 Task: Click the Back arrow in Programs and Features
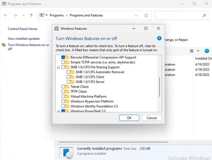(x=5, y=15)
